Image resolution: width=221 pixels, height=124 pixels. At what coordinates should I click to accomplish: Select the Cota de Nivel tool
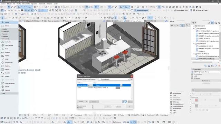click(9, 45)
